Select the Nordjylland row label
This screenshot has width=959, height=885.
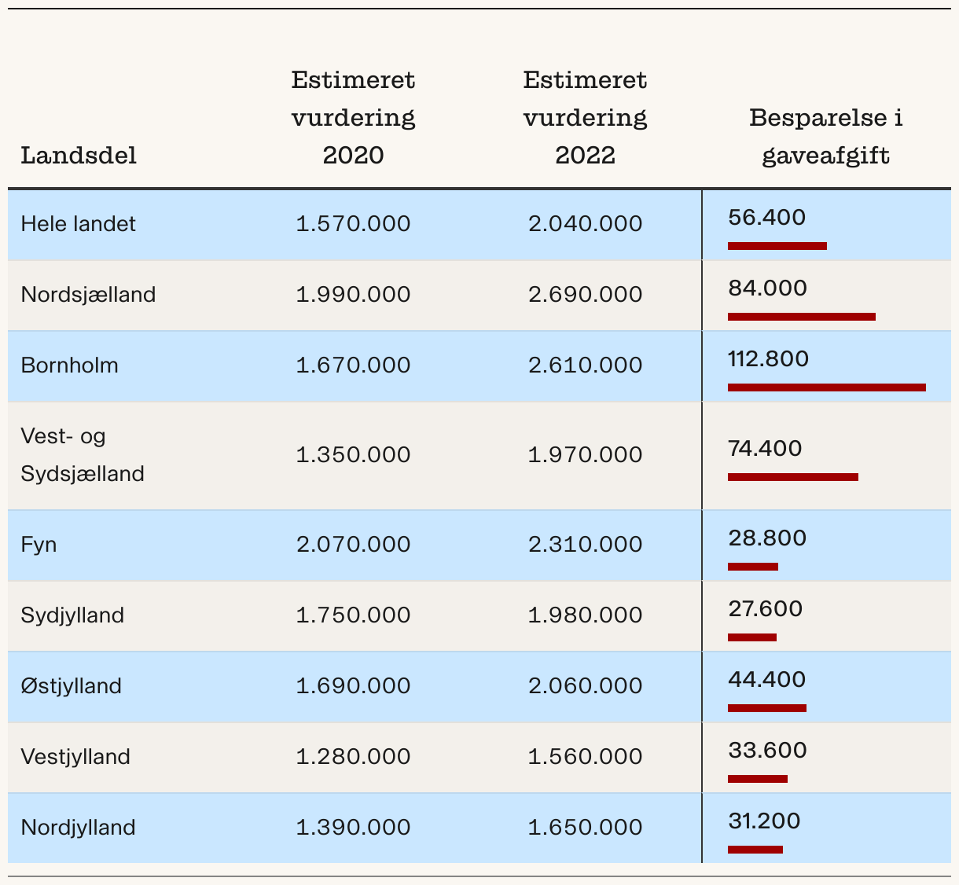pyautogui.click(x=78, y=828)
